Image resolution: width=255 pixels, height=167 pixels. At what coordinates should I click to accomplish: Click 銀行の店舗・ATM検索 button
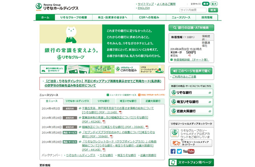pyautogui.click(x=191, y=28)
